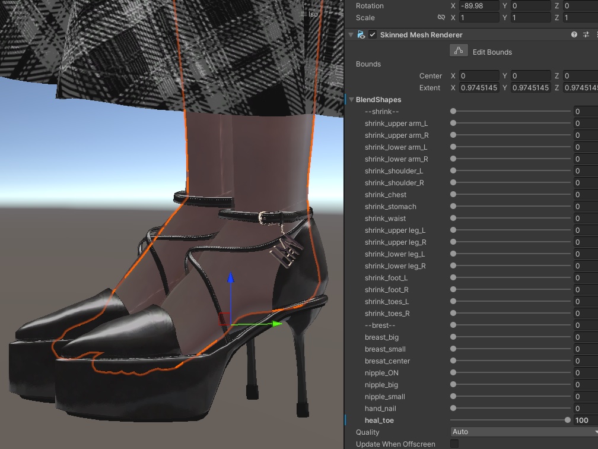Viewport: 598px width, 449px height.
Task: Open Skinned Mesh Renderer help reference
Action: [574, 35]
